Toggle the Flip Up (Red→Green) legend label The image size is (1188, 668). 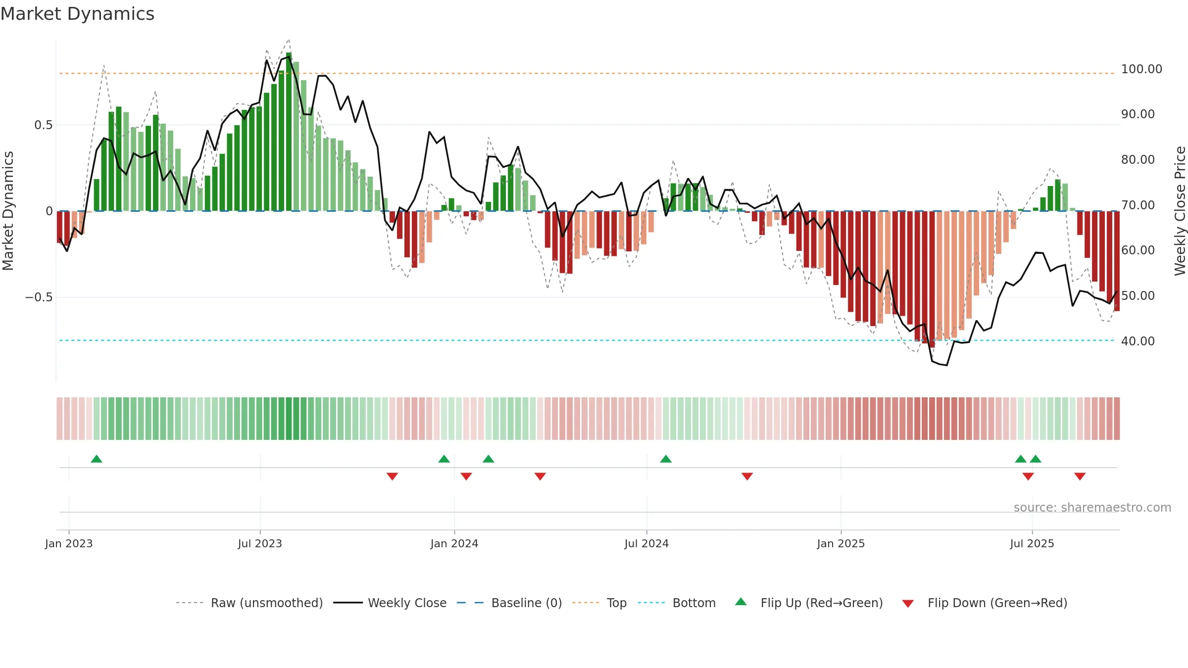tap(822, 603)
